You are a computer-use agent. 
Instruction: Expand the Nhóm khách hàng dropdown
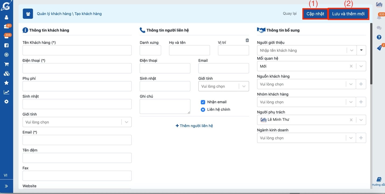tap(306, 102)
